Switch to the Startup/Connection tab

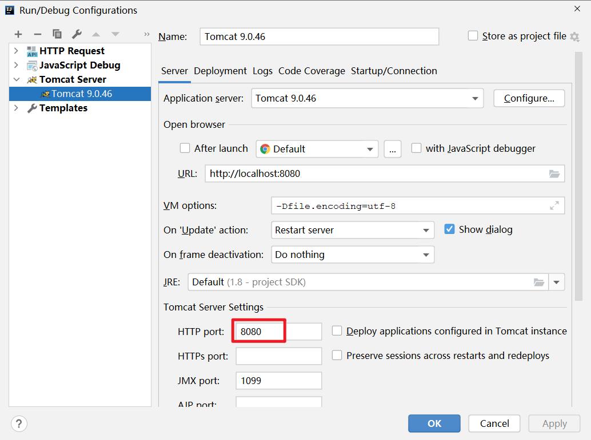[x=394, y=71]
